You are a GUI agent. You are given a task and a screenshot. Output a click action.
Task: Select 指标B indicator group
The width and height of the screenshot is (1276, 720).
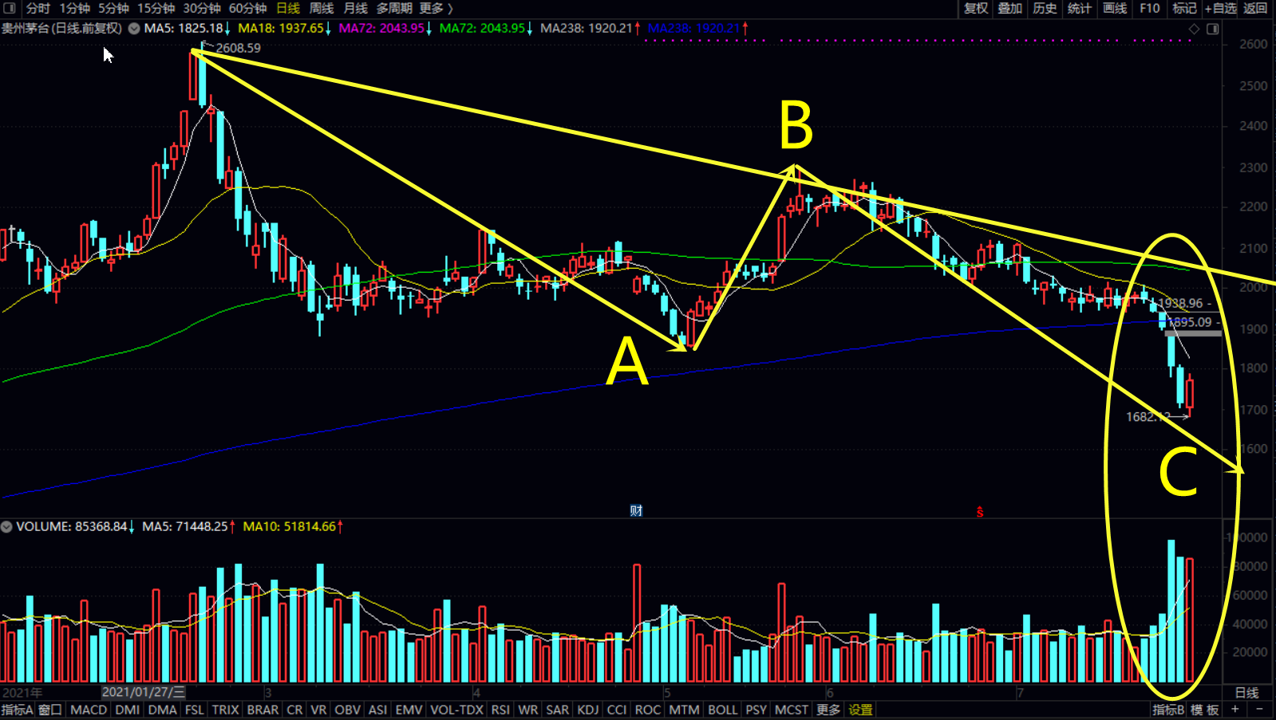1168,710
